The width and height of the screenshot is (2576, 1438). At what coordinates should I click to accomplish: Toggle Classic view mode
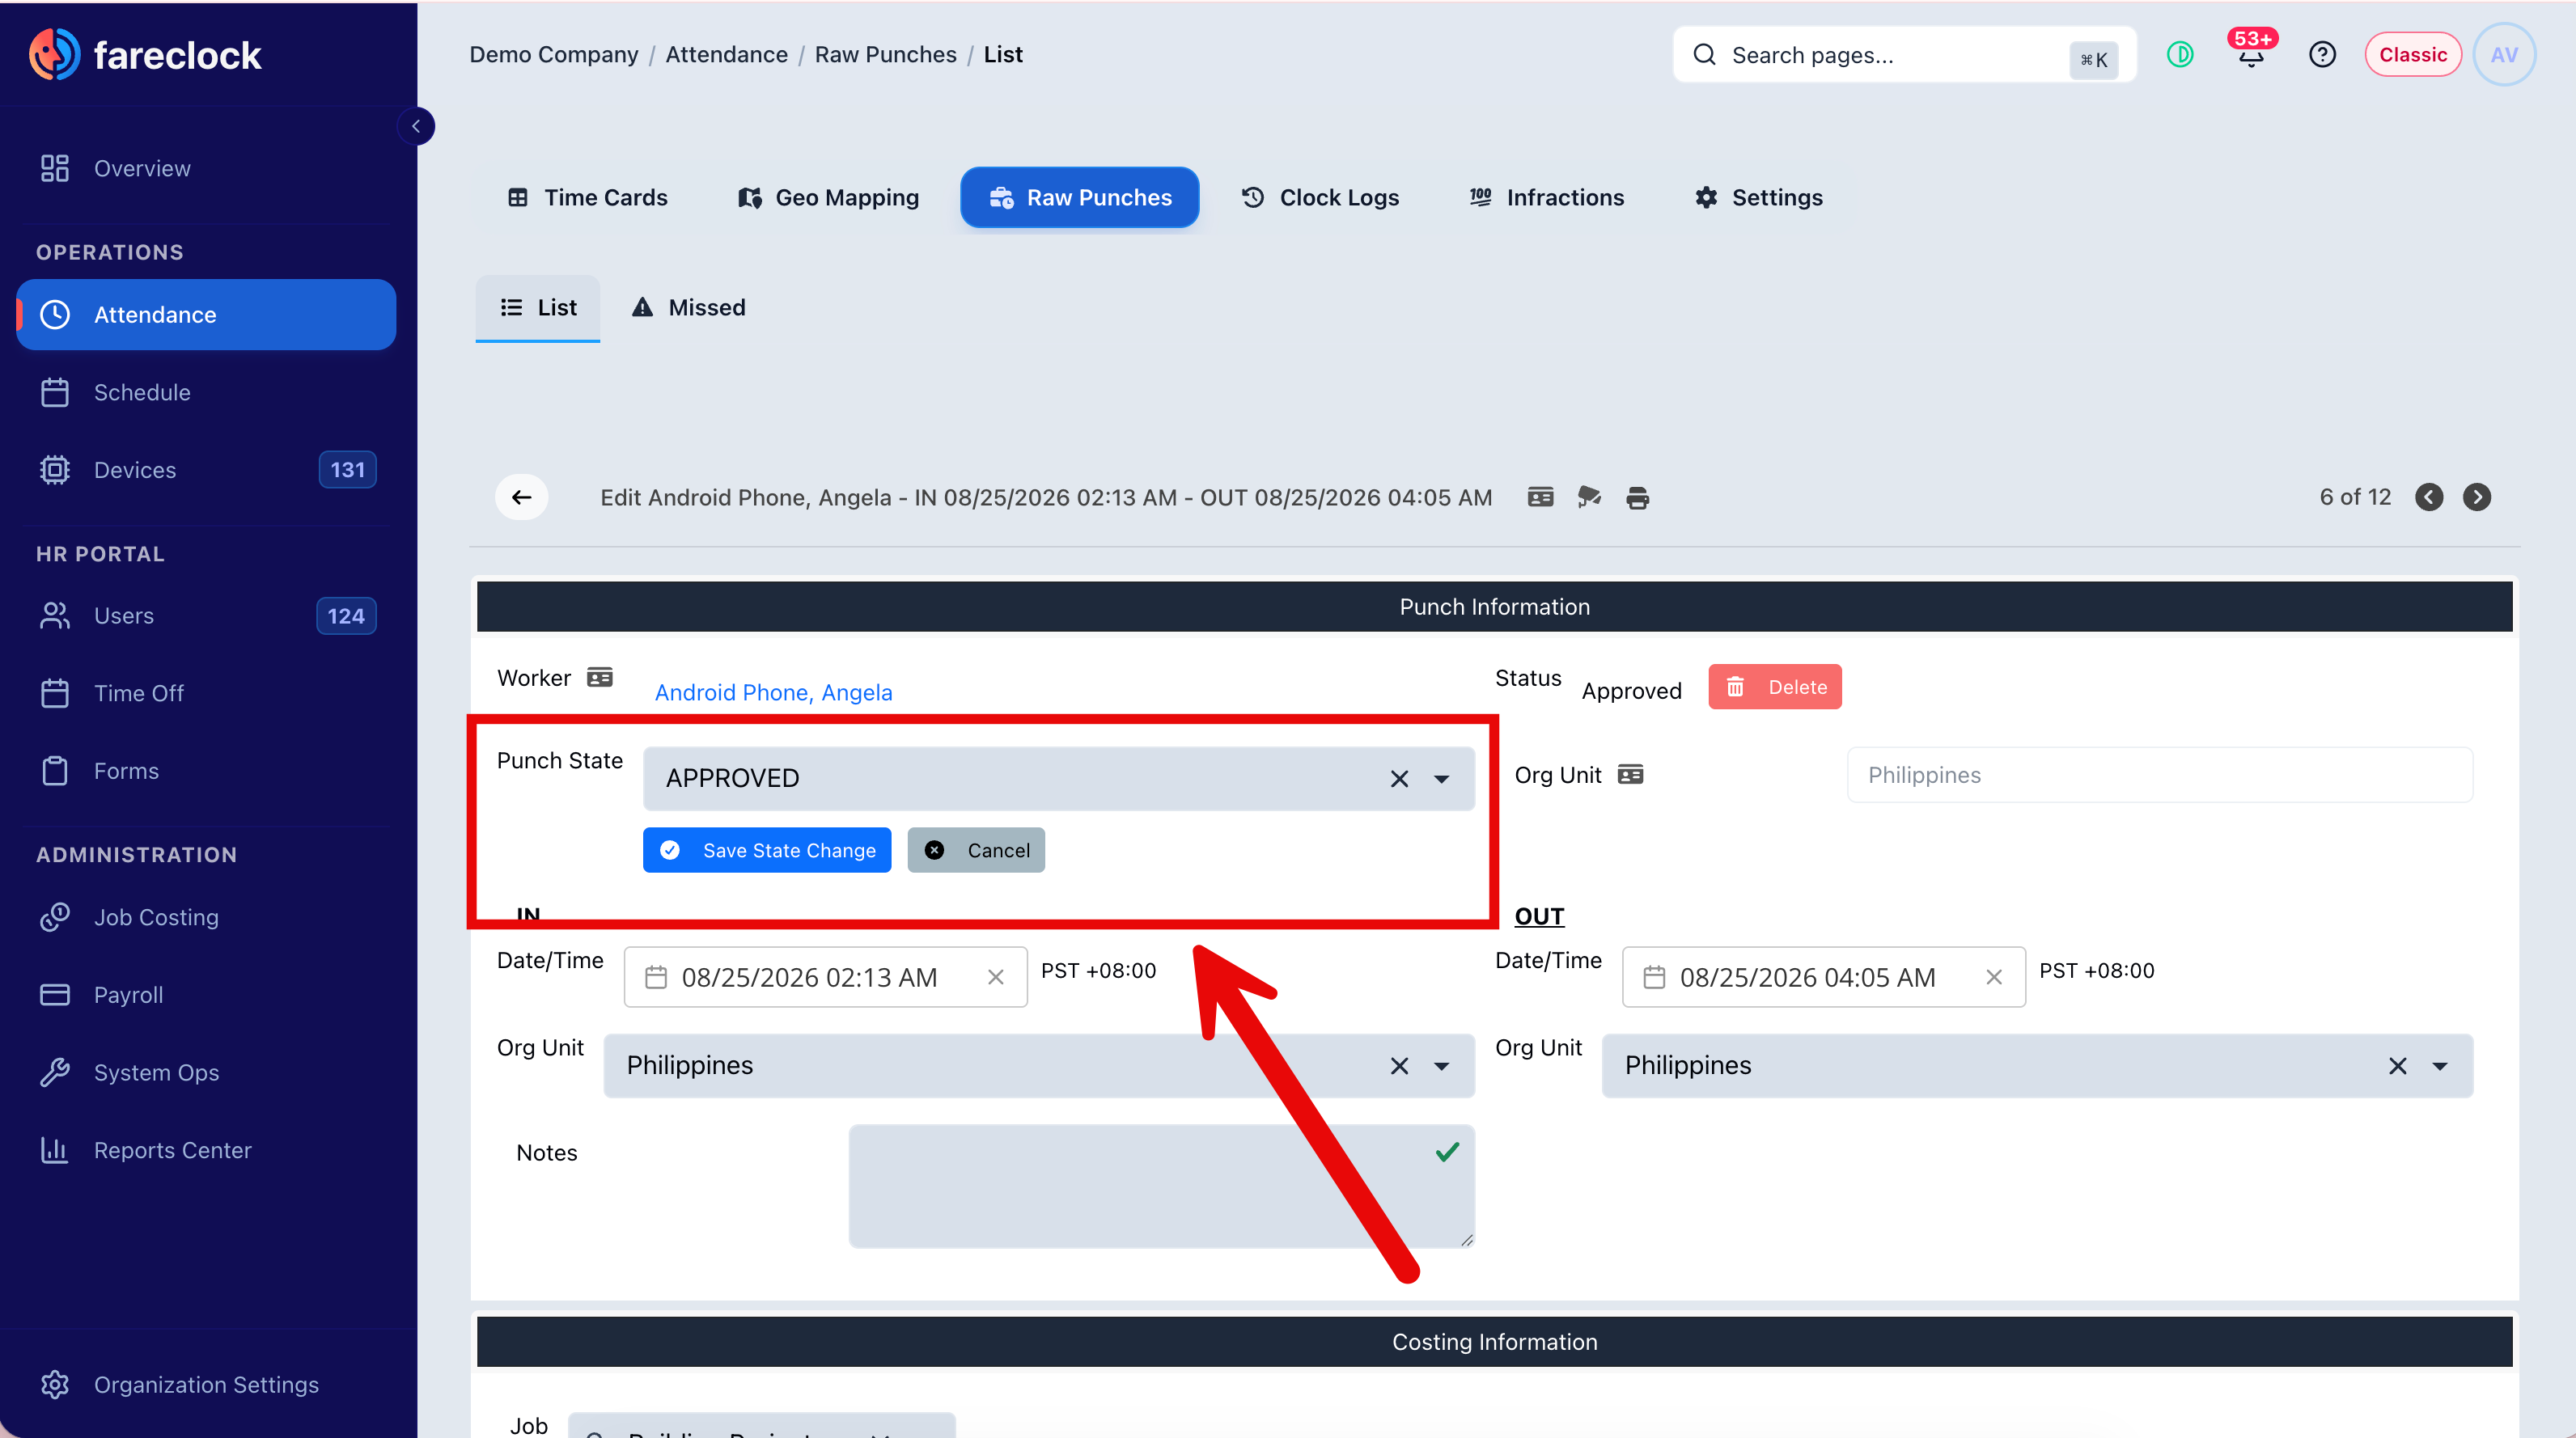pyautogui.click(x=2412, y=54)
